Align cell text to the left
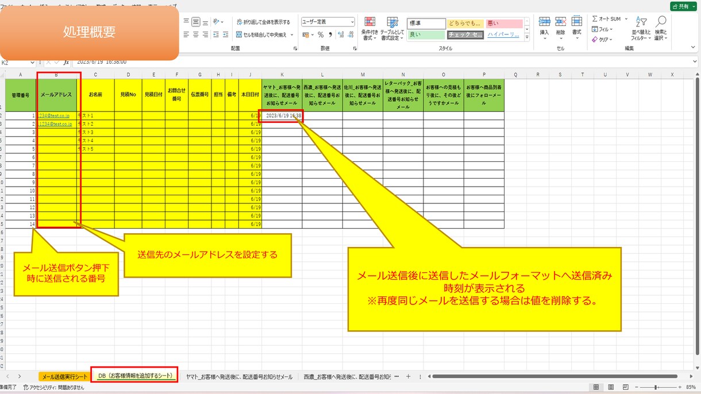 click(x=186, y=34)
